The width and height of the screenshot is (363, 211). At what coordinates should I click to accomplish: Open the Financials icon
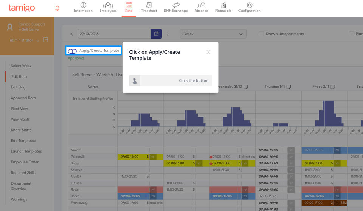223,5
